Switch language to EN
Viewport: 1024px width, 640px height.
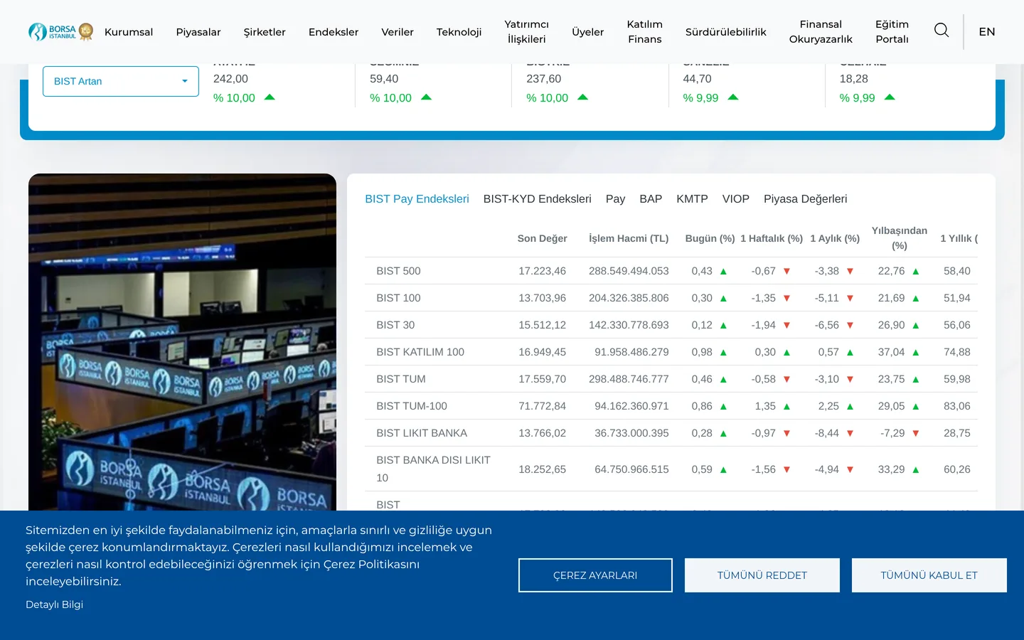pyautogui.click(x=987, y=32)
